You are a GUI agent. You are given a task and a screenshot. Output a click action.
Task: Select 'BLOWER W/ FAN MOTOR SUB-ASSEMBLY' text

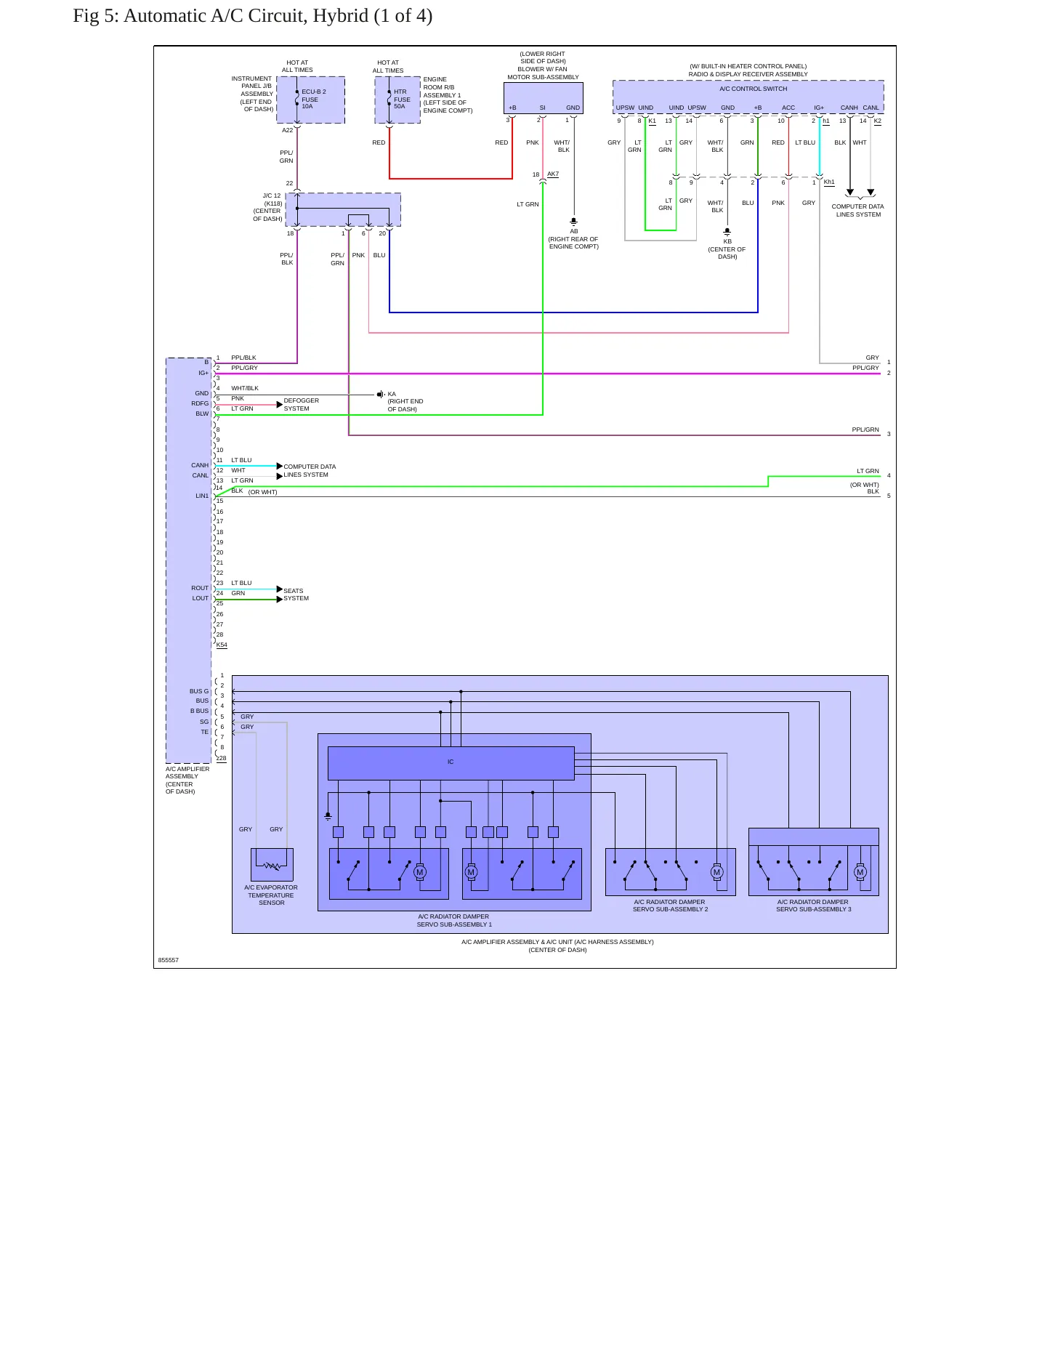point(543,73)
